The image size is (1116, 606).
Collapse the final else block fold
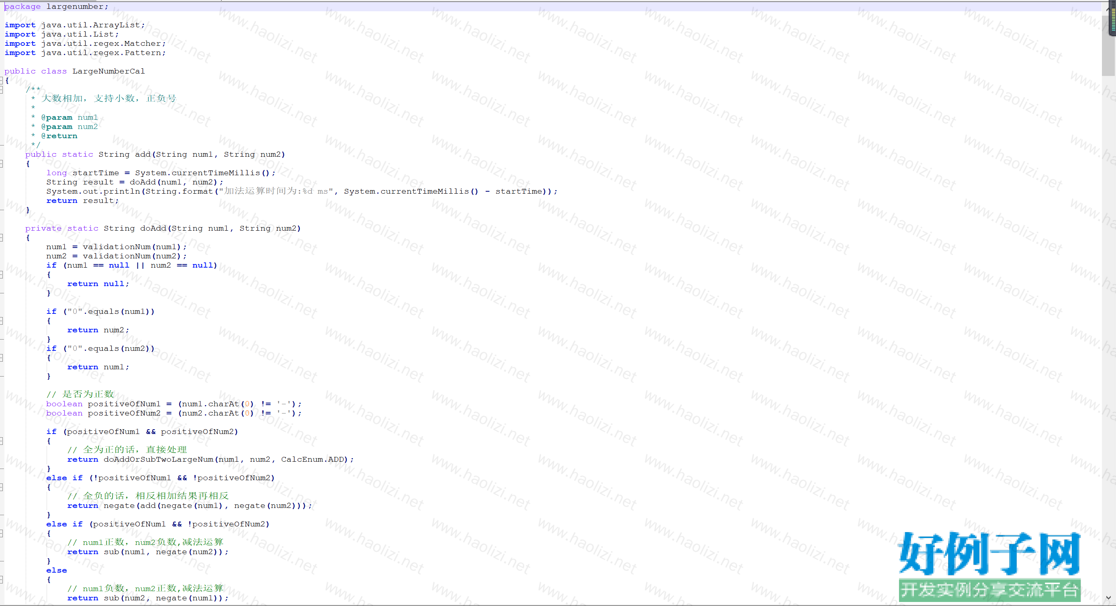click(x=2, y=580)
